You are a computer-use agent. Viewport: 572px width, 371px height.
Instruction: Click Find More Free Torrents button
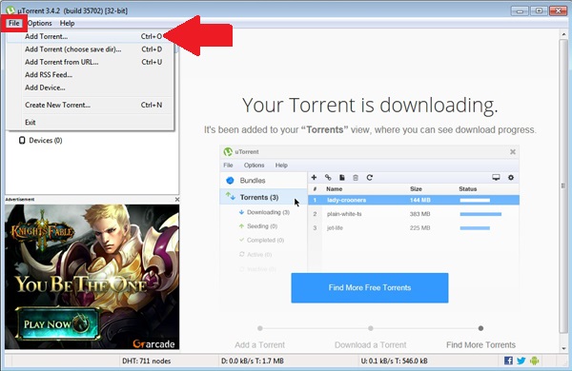tap(370, 287)
